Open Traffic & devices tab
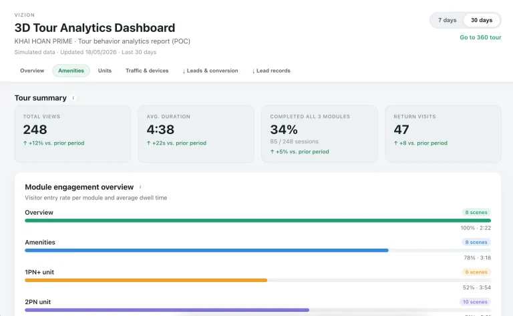The width and height of the screenshot is (513, 316). [x=147, y=71]
